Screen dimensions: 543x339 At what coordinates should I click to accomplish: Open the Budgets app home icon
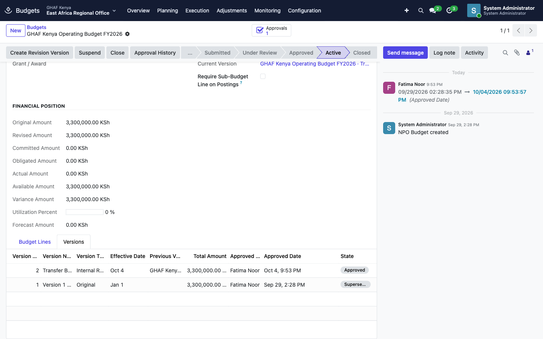[8, 11]
